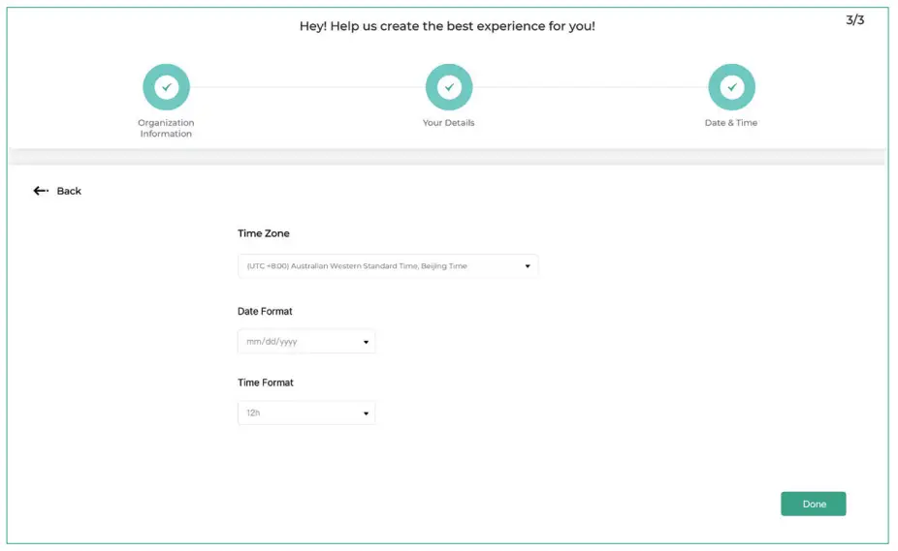This screenshot has width=898, height=551.
Task: Open the mm/dd/yyyy Date Format dropdown
Action: (x=296, y=341)
